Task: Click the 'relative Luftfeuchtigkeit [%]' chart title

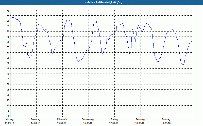Action: [x=104, y=2]
